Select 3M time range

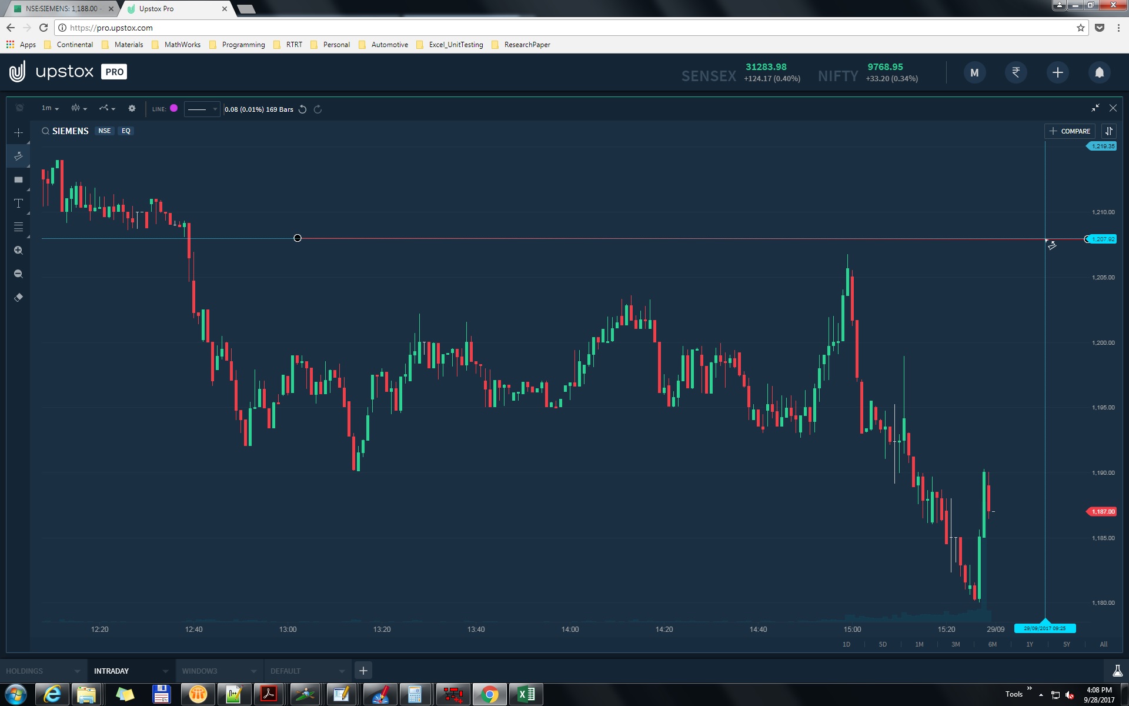coord(956,644)
